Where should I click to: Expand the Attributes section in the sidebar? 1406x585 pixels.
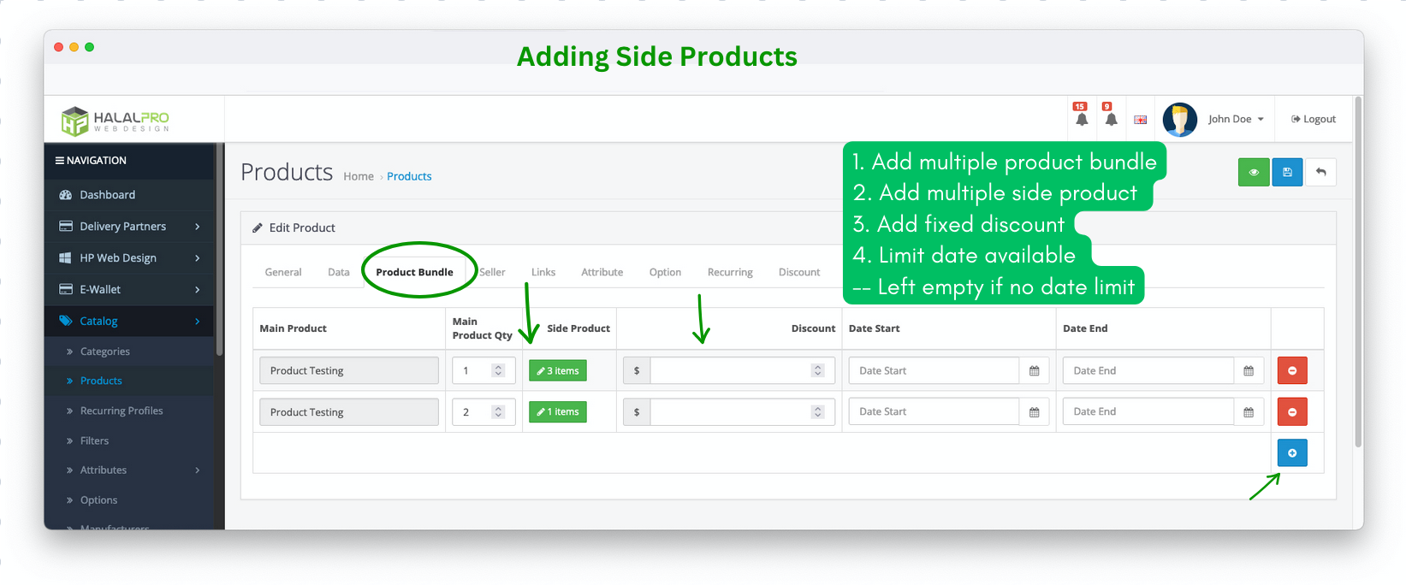(104, 470)
